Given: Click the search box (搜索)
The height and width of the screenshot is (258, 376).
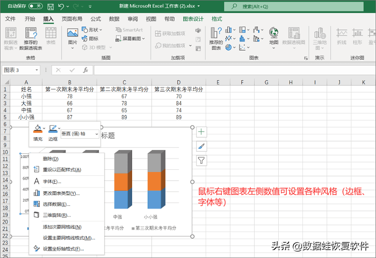Looking at the screenshot, I should (x=294, y=6).
